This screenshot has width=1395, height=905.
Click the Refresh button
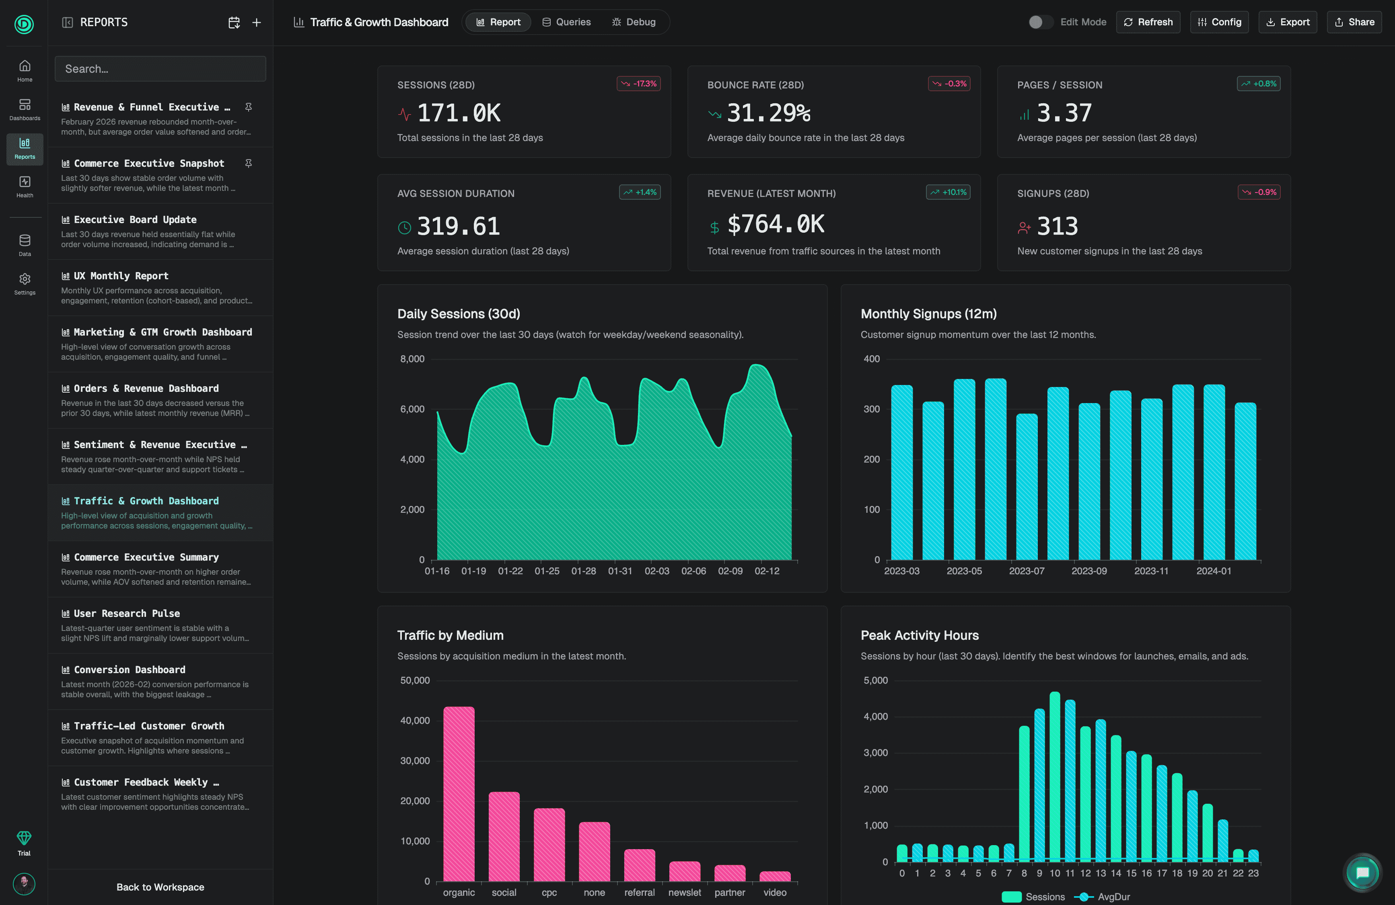click(x=1148, y=22)
